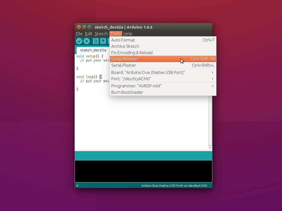
Task: Click the 'void setup() {' code line
Action: pos(90,56)
